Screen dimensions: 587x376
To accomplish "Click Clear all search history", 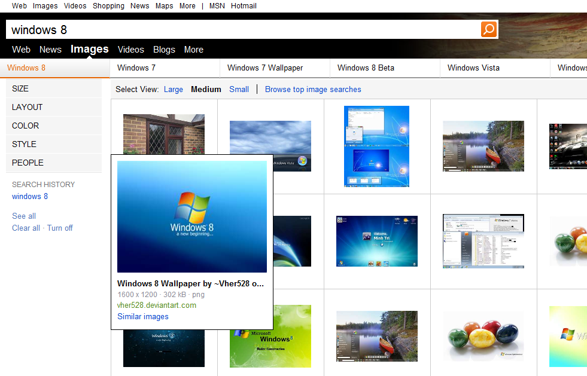I will pyautogui.click(x=26, y=228).
